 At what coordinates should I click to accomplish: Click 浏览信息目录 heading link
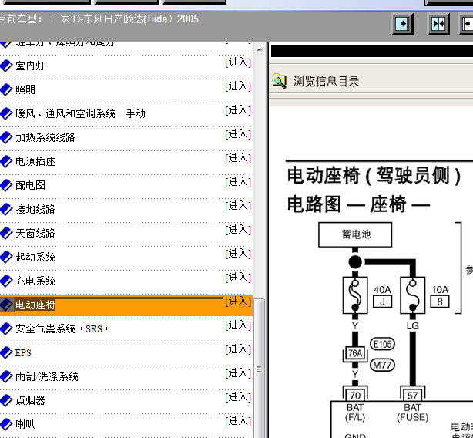coord(326,81)
